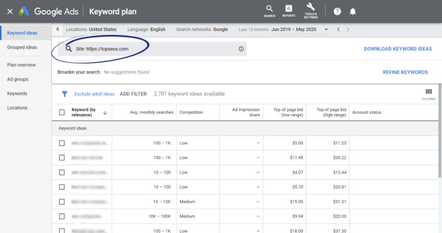Go to next date range arrow
This screenshot has height=233, width=442.
(348, 29)
